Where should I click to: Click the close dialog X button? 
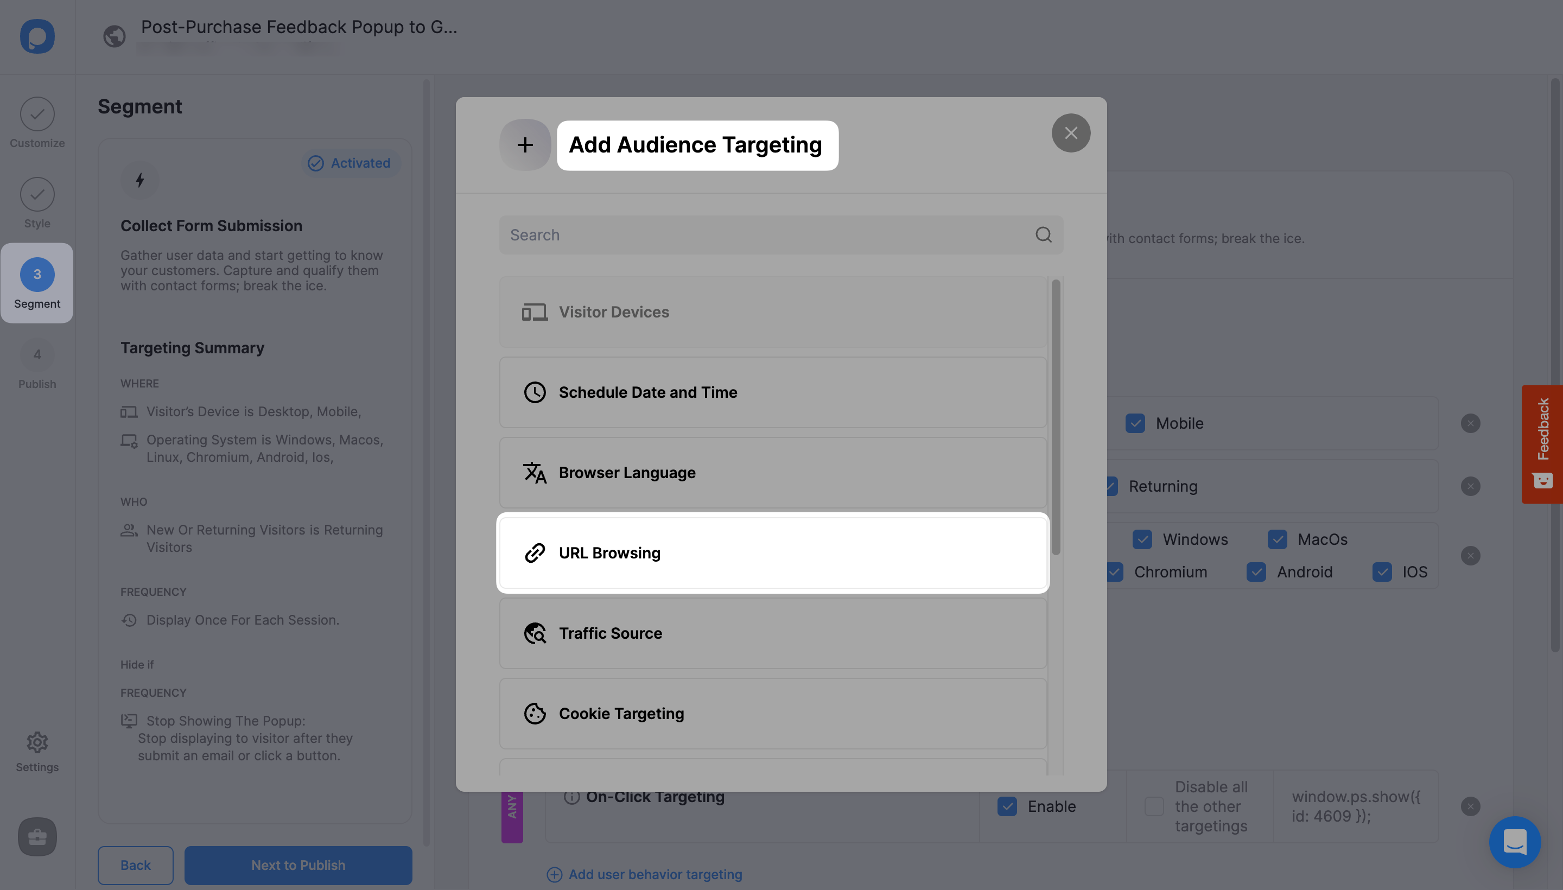pyautogui.click(x=1070, y=132)
